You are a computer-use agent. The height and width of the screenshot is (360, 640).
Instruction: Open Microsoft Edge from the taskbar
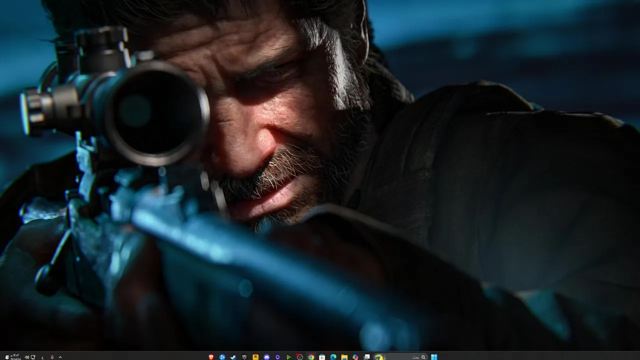pos(333,357)
